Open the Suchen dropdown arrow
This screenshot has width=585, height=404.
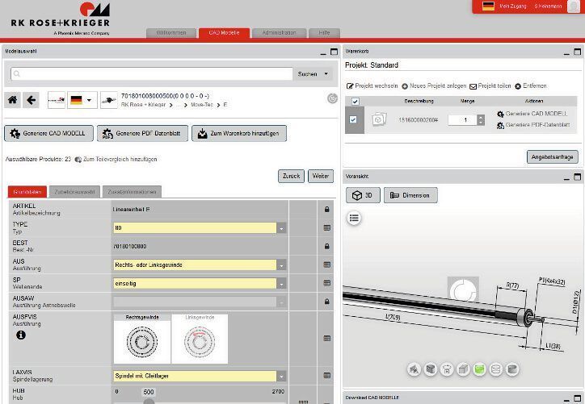[x=326, y=73]
